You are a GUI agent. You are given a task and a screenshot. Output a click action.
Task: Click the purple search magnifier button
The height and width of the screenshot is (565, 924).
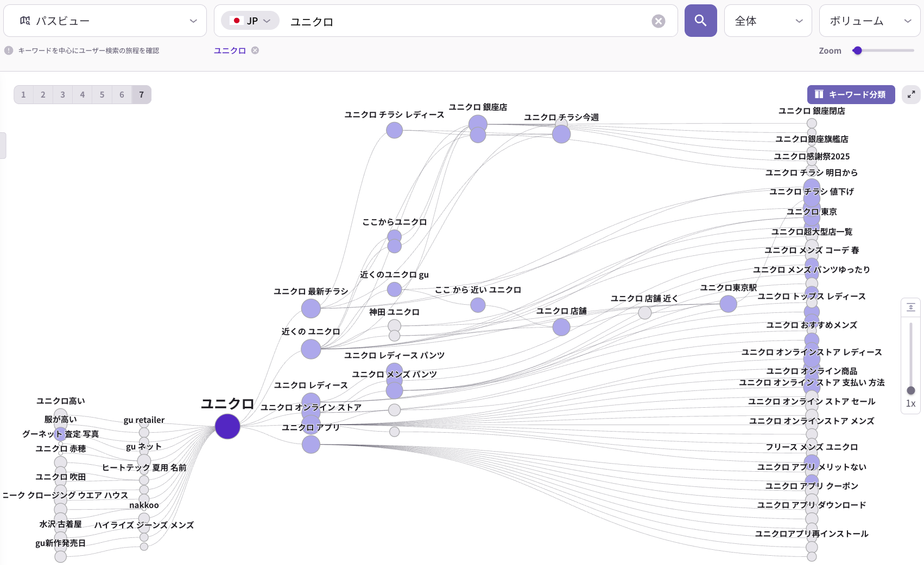click(700, 21)
